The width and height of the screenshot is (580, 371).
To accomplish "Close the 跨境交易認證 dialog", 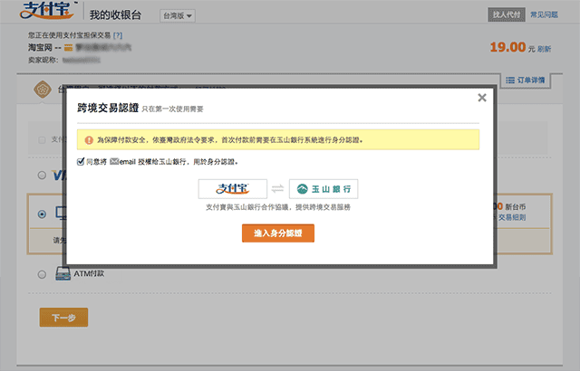I will coord(481,98).
